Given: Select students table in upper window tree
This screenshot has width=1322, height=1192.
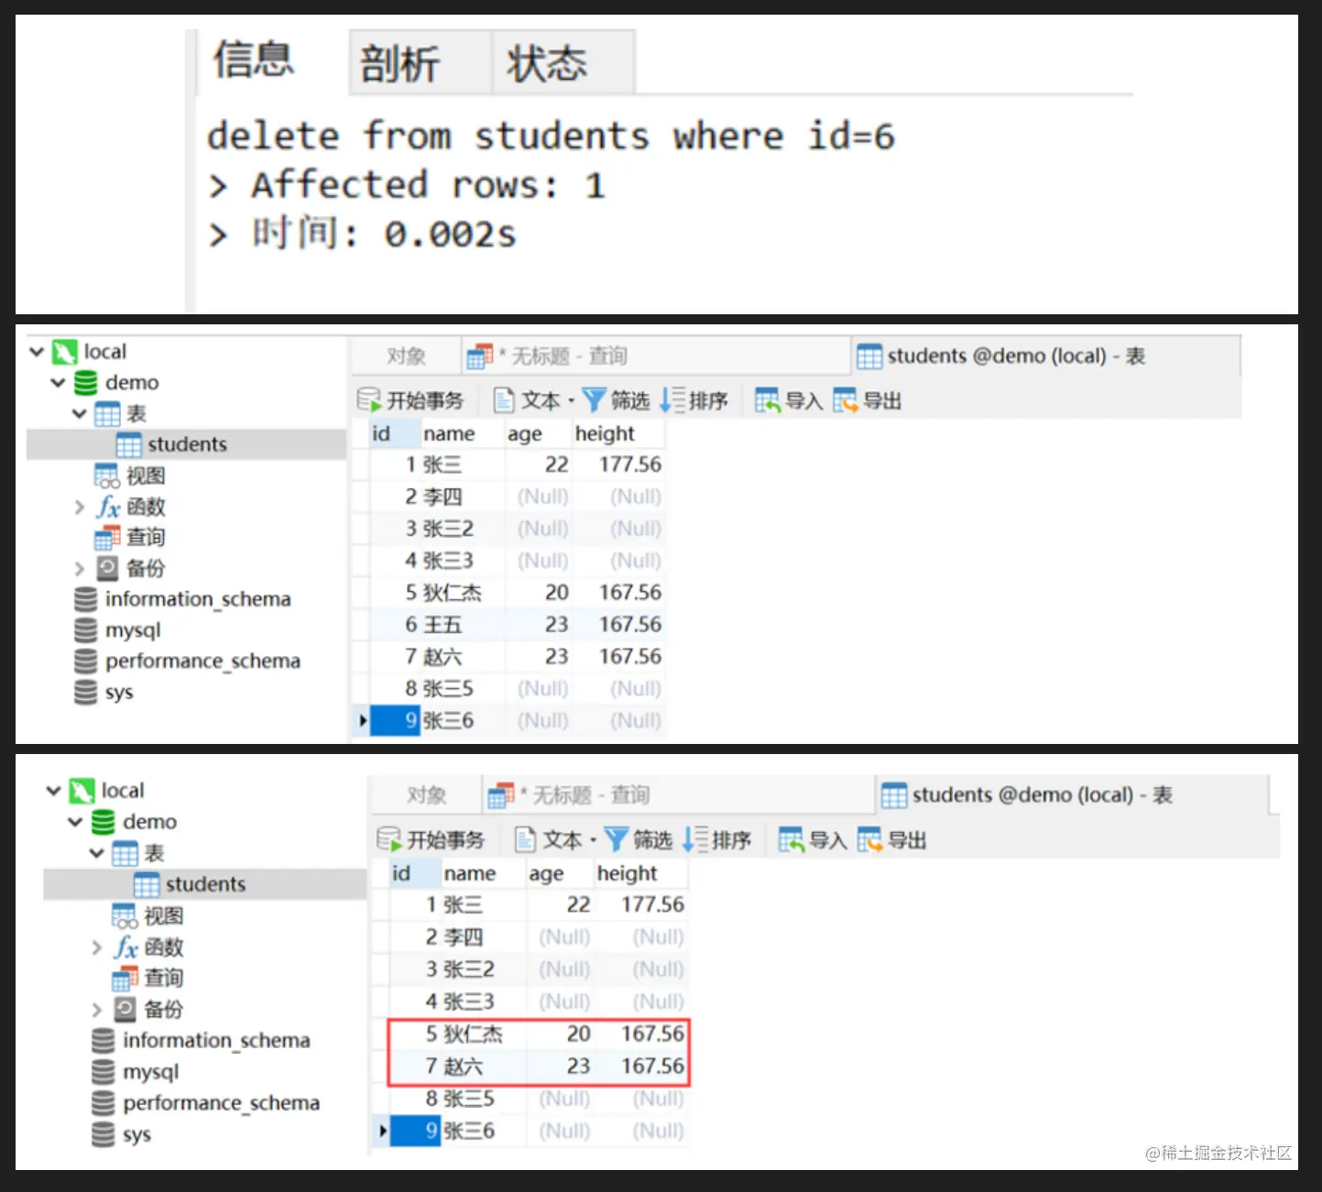Looking at the screenshot, I should click(x=186, y=444).
